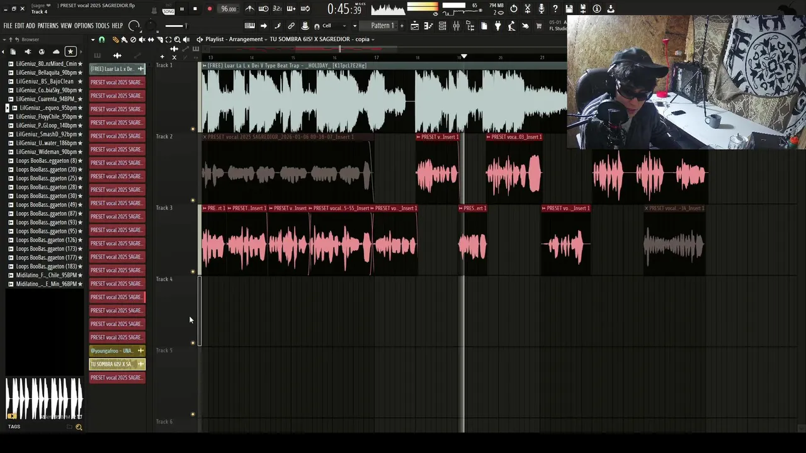Image resolution: width=806 pixels, height=453 pixels.
Task: Click the main volume knob
Action: point(134,26)
